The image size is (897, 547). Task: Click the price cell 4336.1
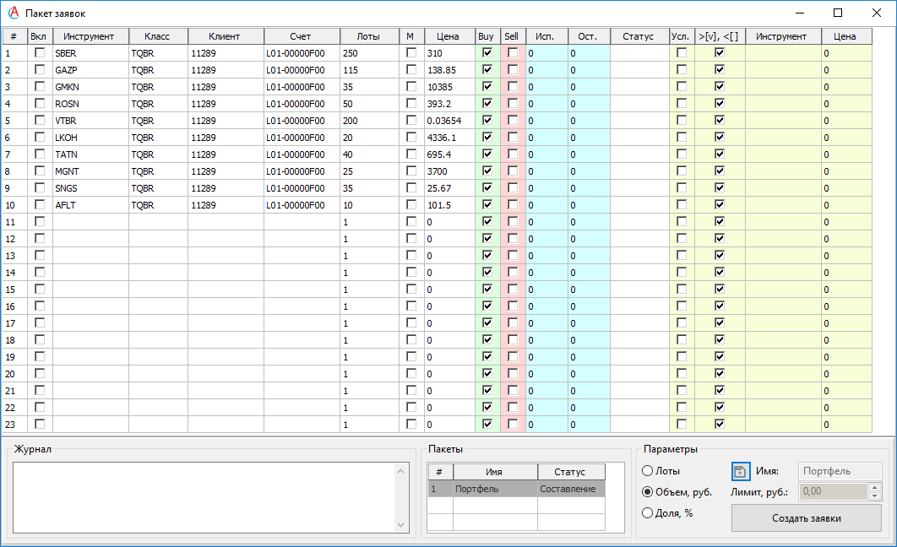tap(449, 138)
